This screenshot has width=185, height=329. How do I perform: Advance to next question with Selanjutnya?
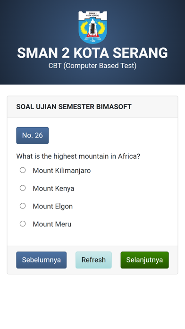tap(144, 260)
